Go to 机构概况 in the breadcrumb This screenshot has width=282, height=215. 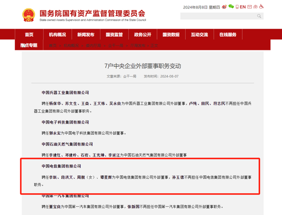pyautogui.click(x=71, y=45)
